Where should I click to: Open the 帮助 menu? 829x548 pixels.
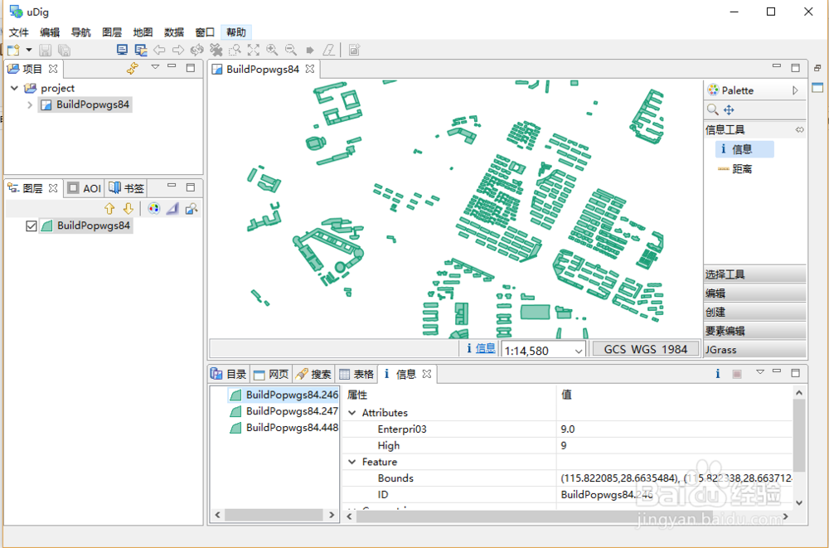click(235, 32)
